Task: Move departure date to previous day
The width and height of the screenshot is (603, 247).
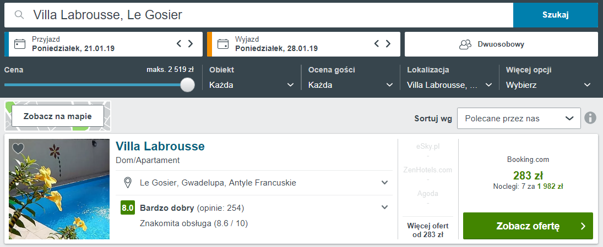Action: 377,44
